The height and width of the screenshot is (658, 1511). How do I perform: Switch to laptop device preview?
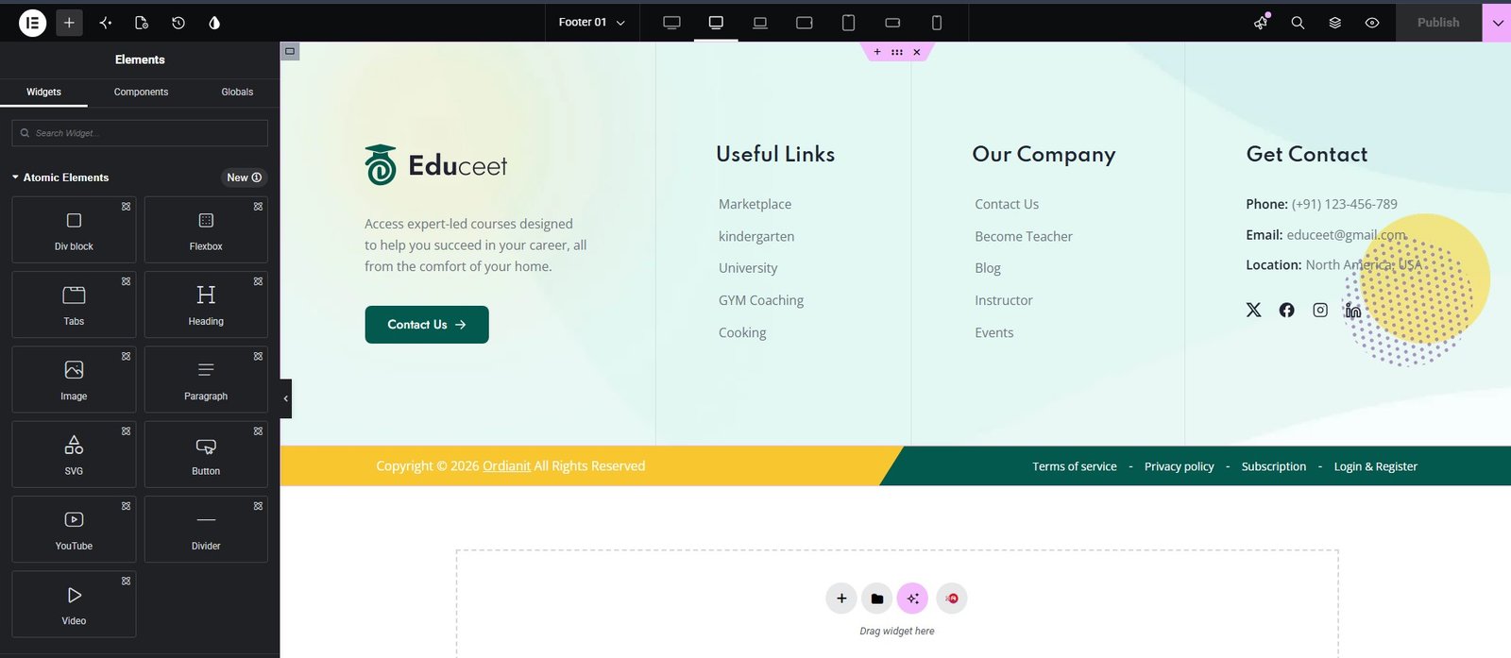pos(760,23)
